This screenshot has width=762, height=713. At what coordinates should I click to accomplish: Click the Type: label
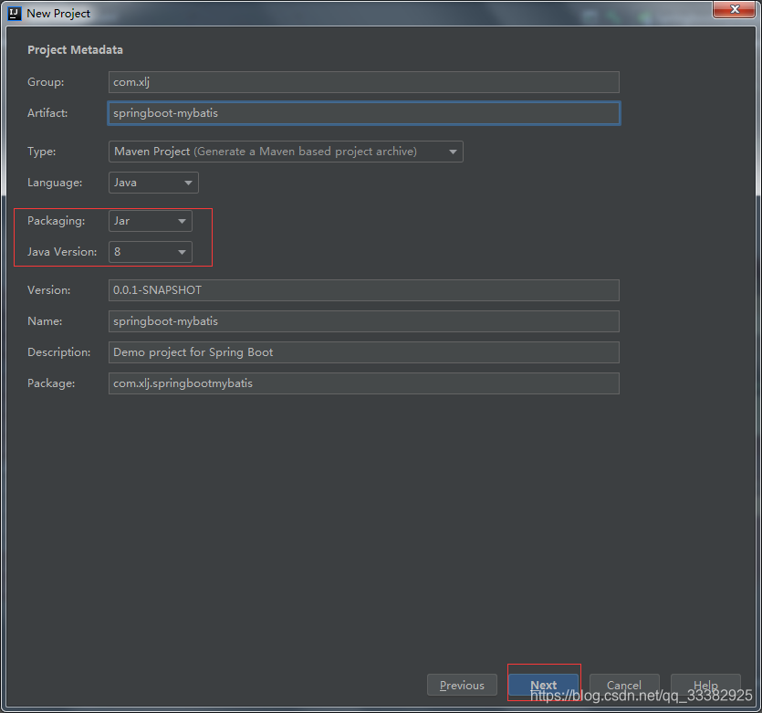pos(42,152)
